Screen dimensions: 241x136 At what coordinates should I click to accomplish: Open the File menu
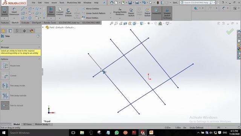pos(34,3)
